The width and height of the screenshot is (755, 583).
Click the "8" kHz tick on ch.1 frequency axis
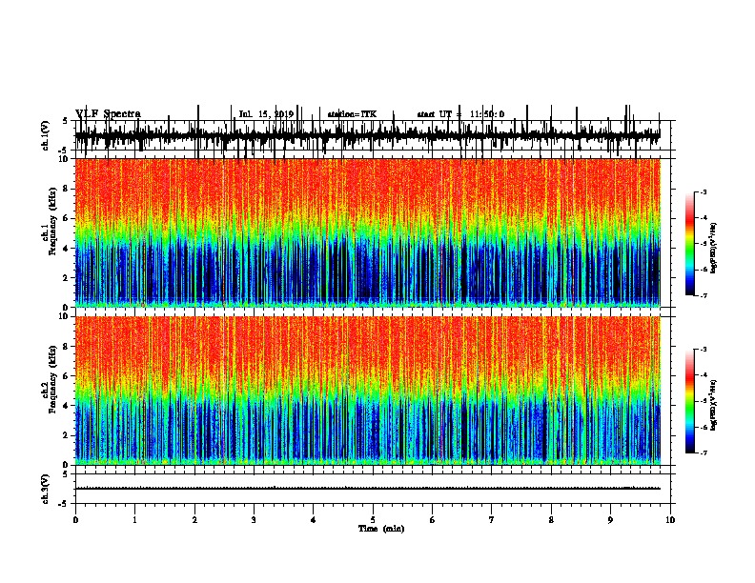[x=66, y=189]
